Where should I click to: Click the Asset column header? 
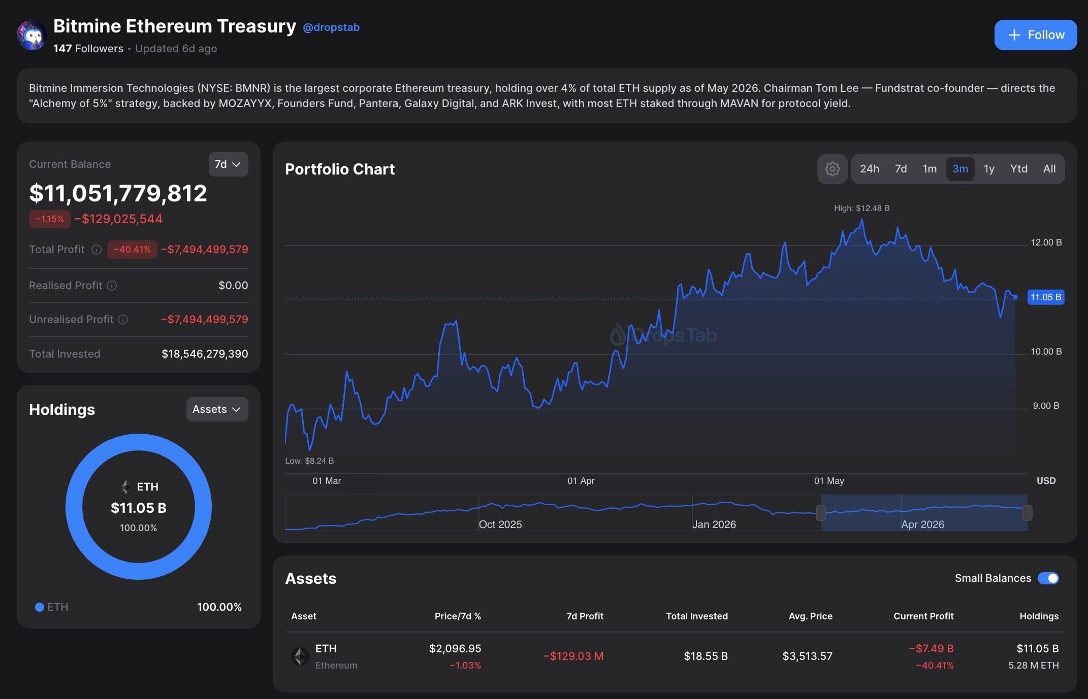tap(304, 616)
